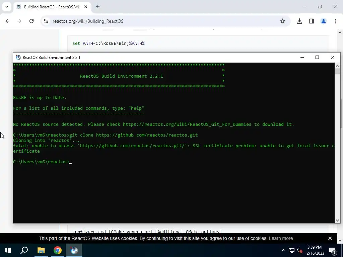This screenshot has width=343, height=257.
Task: Click the 'For a list of all included commands' line
Action: coord(78,108)
